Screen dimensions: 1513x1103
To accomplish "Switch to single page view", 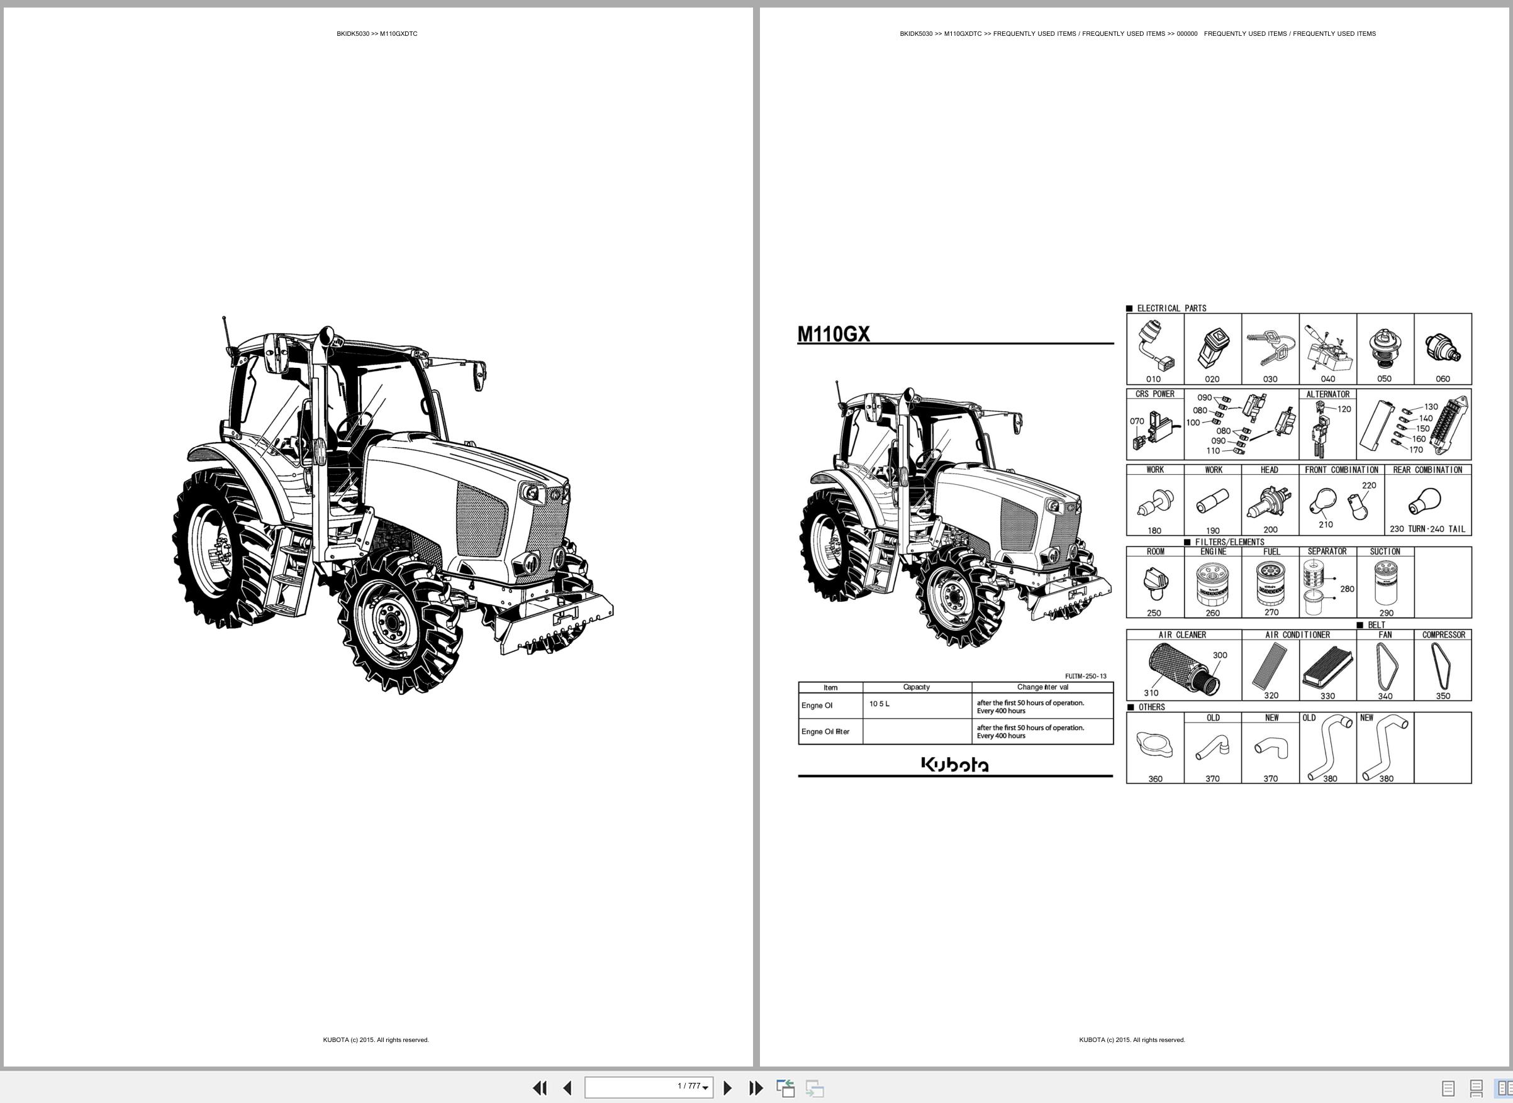I will click(x=1448, y=1089).
